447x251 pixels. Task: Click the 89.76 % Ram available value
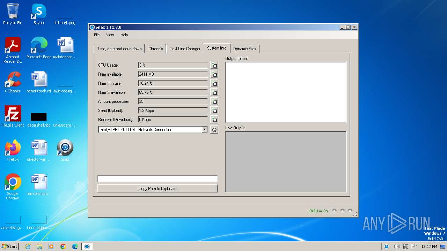(x=173, y=92)
